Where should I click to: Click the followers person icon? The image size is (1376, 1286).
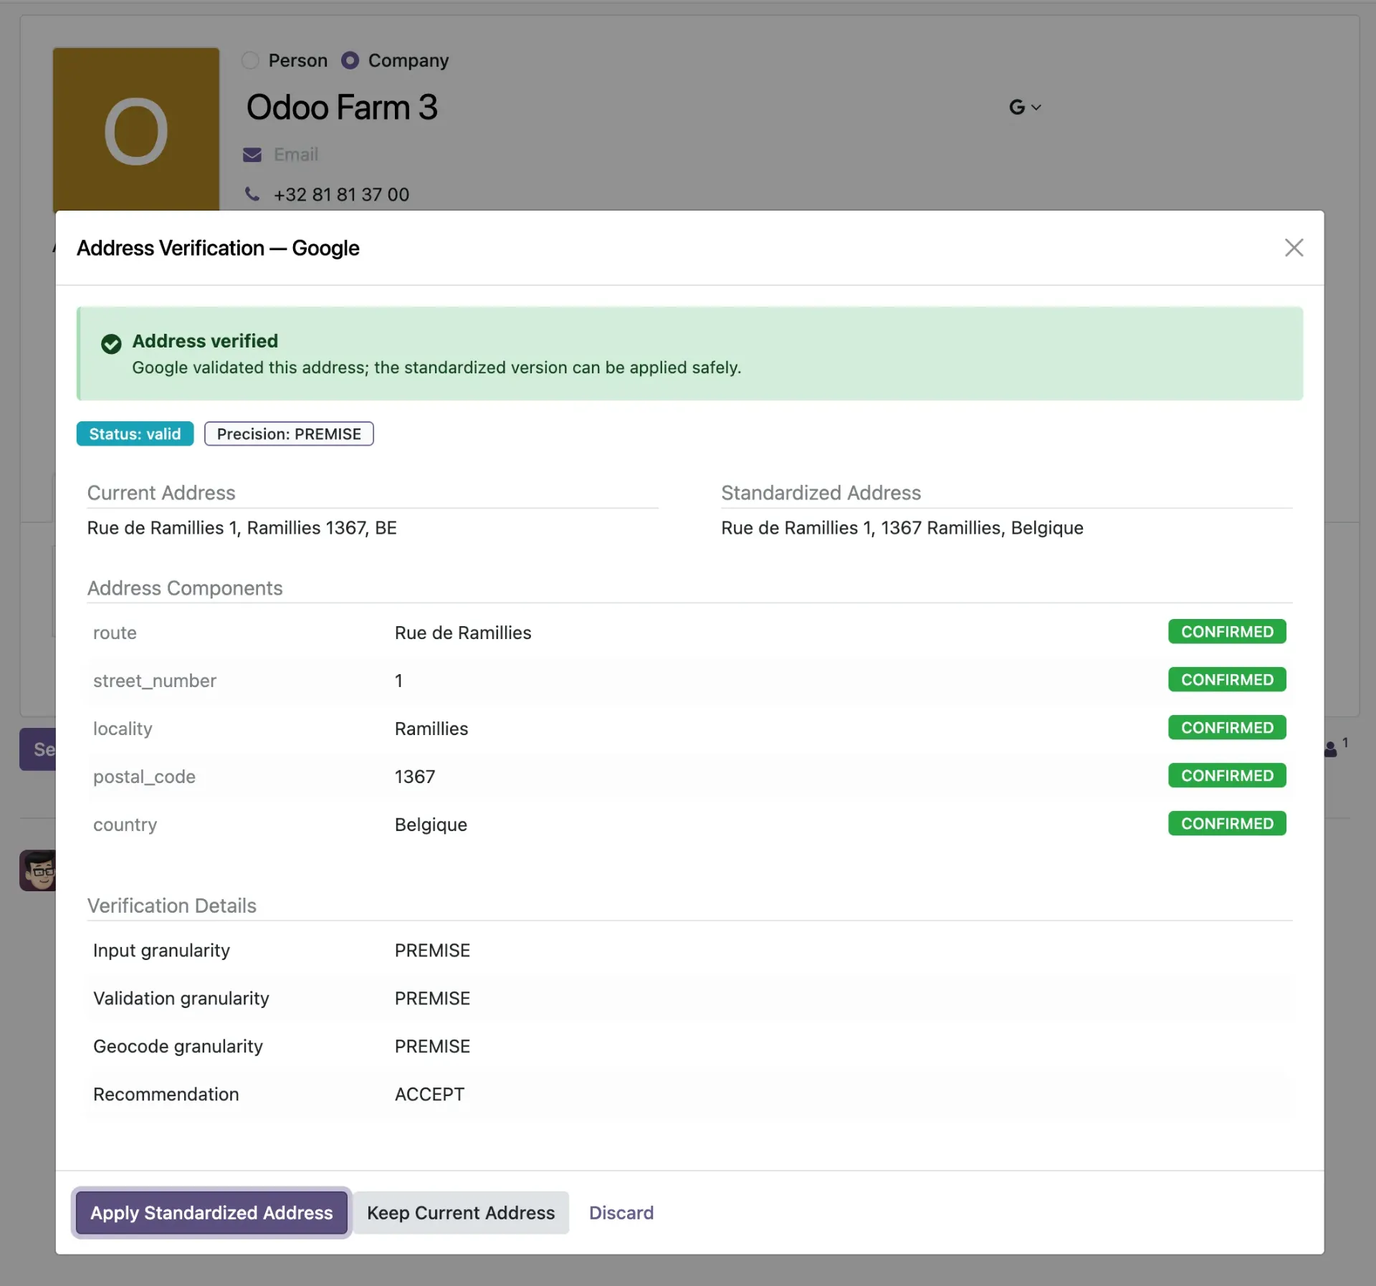1331,749
